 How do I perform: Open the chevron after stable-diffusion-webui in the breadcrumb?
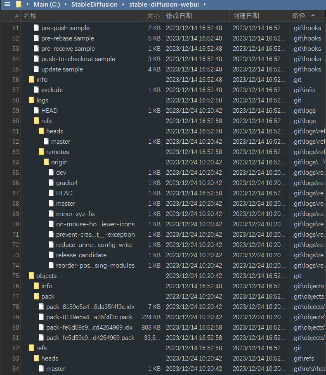(204, 5)
